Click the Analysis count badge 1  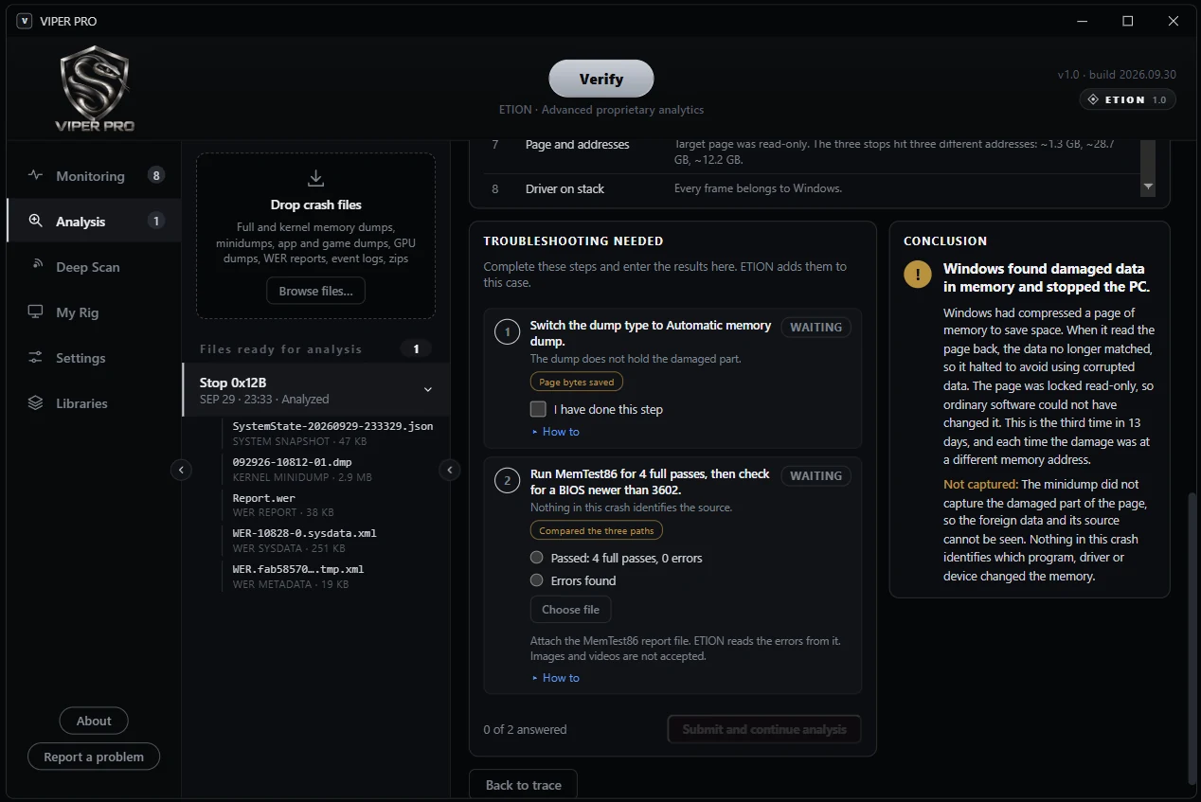point(156,221)
